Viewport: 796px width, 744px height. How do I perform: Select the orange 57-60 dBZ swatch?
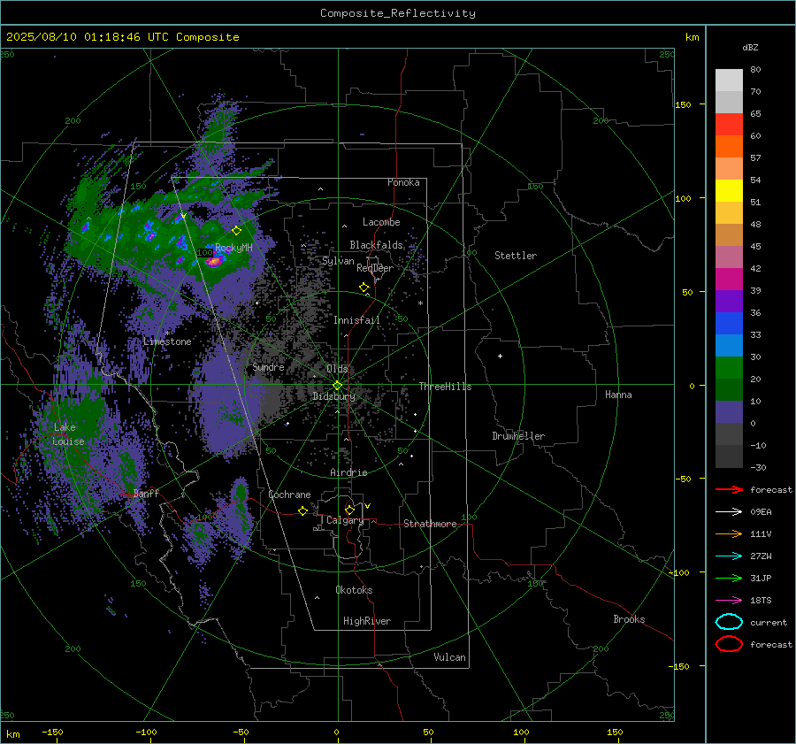pos(729,146)
